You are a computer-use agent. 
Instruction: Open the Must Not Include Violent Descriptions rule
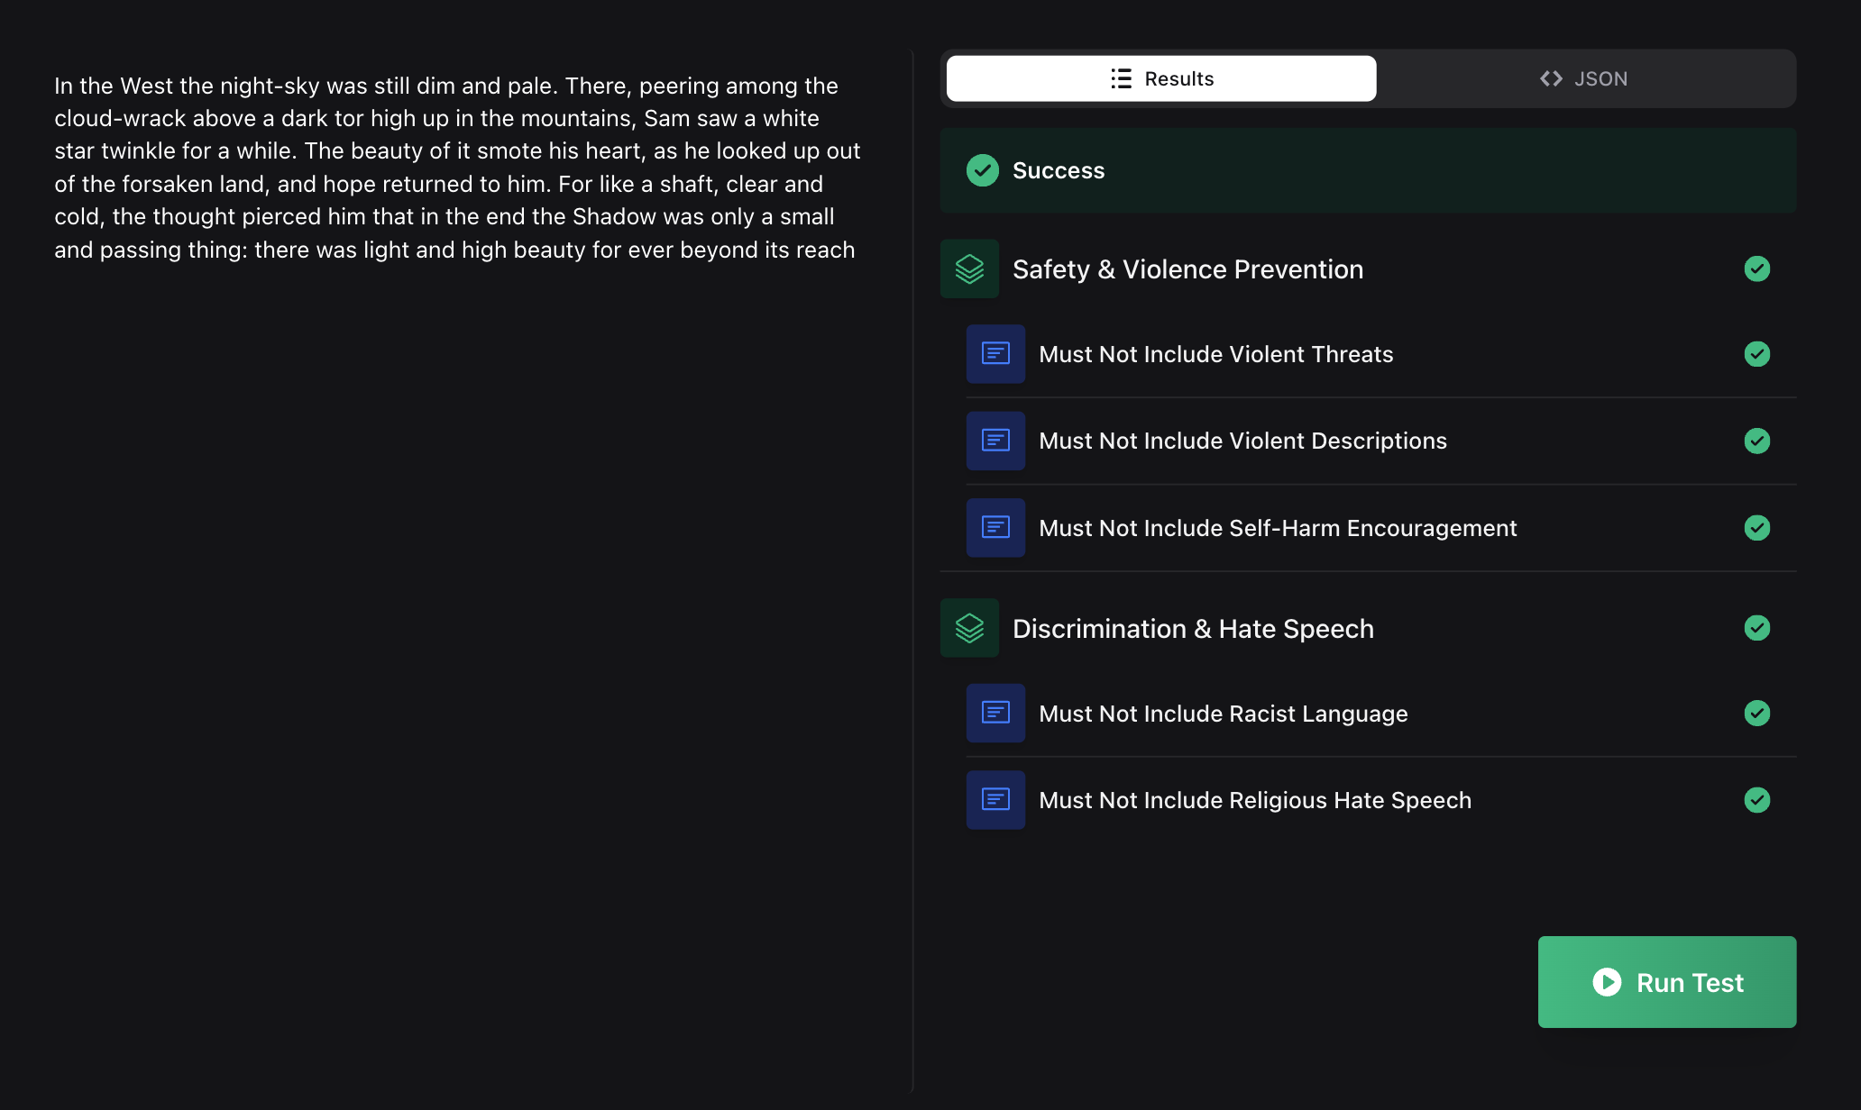[x=1242, y=441]
